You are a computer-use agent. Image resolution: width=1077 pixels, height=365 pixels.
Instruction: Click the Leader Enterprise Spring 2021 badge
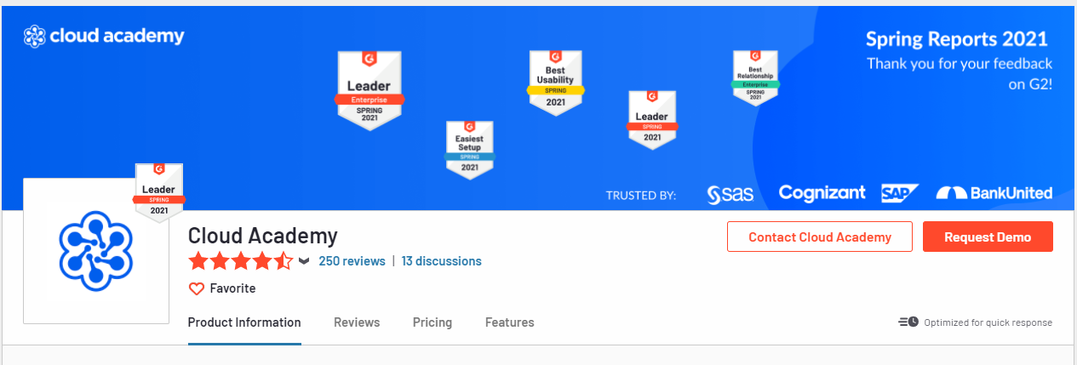tap(370, 90)
